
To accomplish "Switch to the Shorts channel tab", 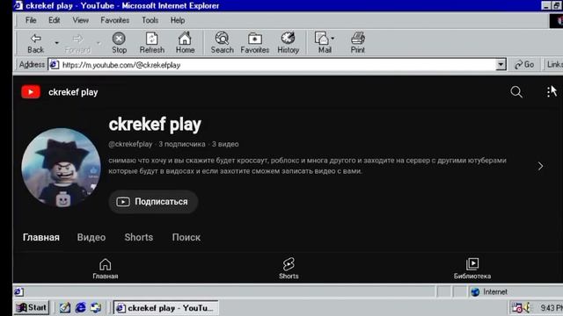I will coord(139,237).
